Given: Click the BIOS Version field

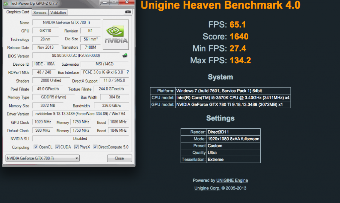Looking at the screenshot, I should tap(76, 56).
